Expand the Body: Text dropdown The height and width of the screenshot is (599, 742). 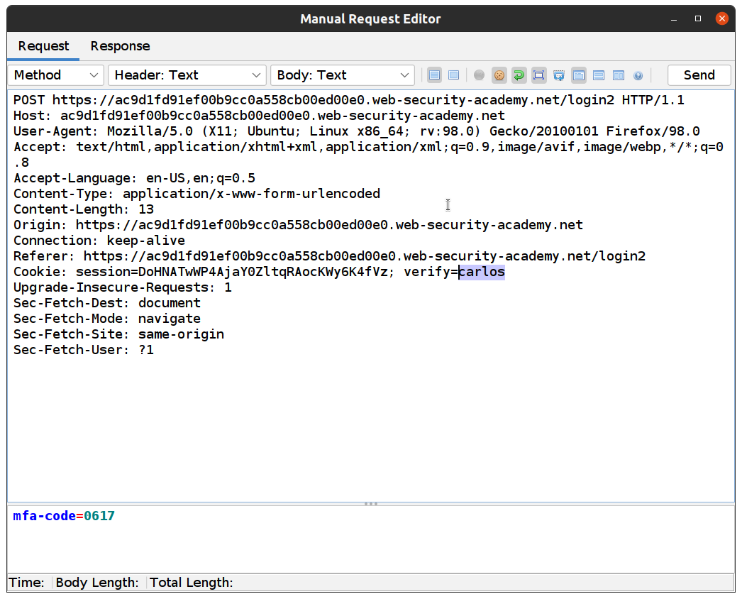343,75
